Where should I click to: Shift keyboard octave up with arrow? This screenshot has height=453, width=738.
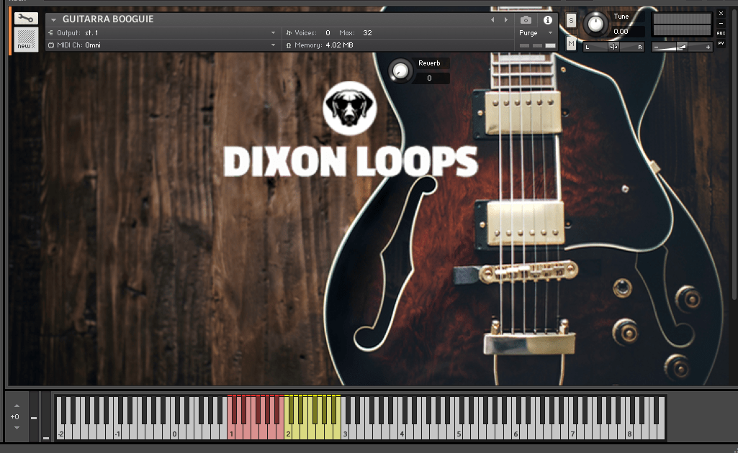(17, 407)
